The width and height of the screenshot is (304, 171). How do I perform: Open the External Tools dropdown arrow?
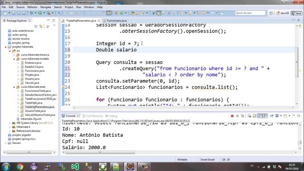53,13
